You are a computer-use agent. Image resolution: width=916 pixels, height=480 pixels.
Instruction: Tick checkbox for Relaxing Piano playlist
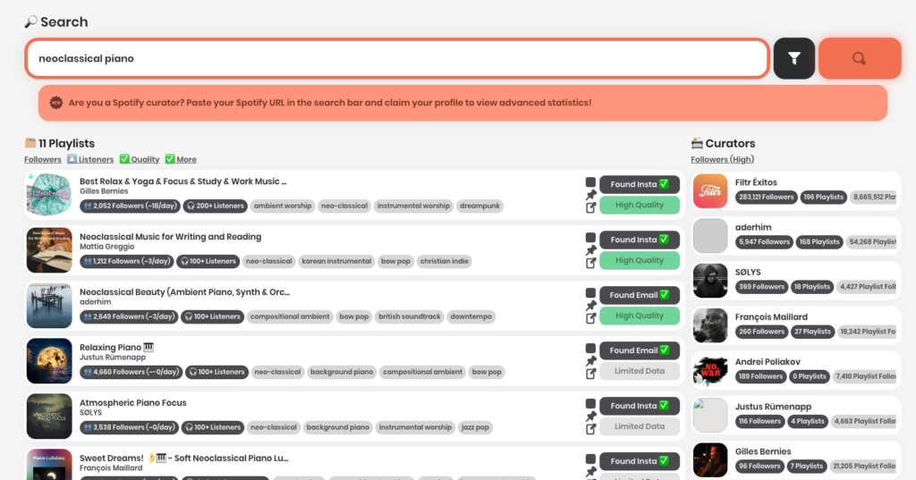590,349
